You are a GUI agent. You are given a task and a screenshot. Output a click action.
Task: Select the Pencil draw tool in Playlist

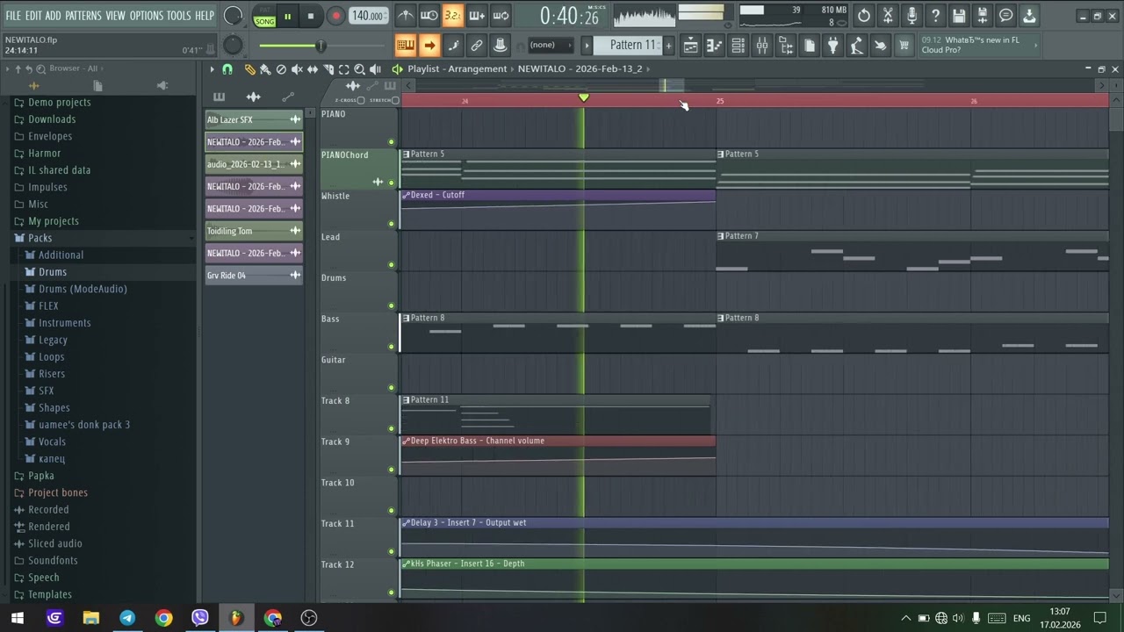[249, 68]
